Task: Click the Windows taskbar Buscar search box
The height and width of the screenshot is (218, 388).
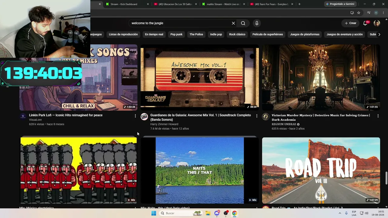Action: (181, 213)
